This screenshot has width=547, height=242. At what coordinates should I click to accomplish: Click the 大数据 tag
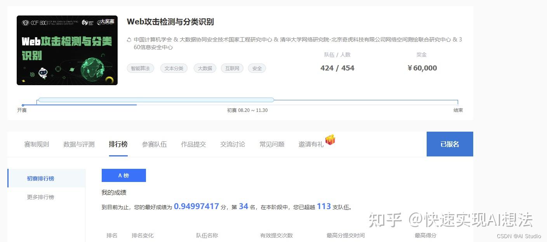coord(205,68)
